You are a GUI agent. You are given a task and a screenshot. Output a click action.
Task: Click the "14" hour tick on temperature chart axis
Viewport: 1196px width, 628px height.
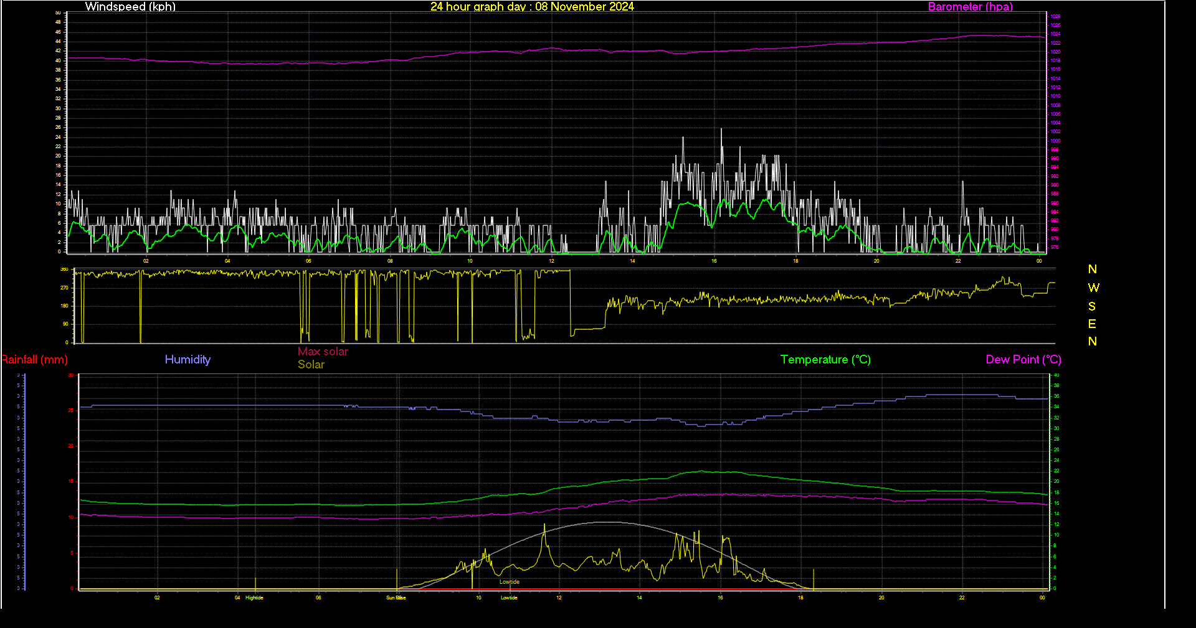tap(639, 598)
